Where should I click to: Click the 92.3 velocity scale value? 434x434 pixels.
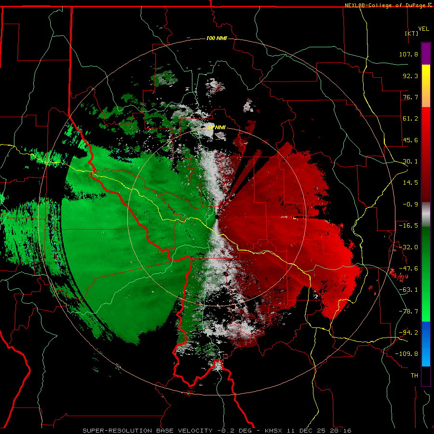pyautogui.click(x=410, y=76)
